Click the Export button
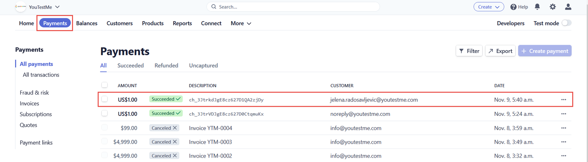This screenshot has width=588, height=162. pyautogui.click(x=500, y=51)
